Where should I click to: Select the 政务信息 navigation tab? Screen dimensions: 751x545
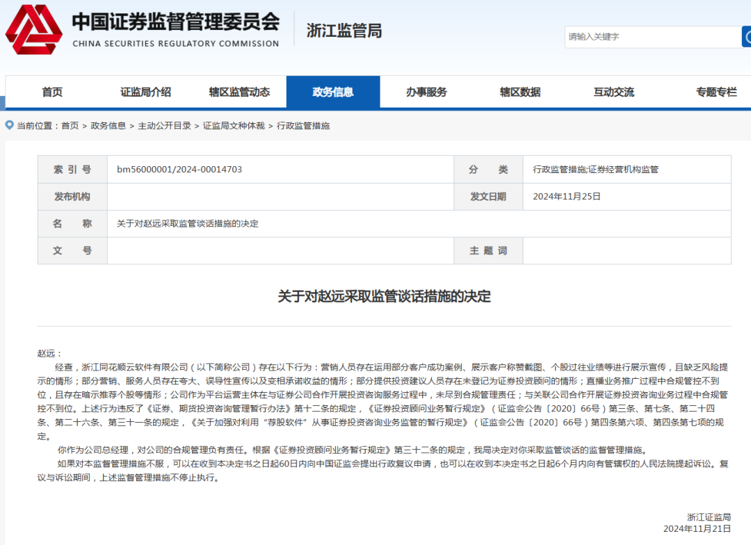tap(333, 92)
